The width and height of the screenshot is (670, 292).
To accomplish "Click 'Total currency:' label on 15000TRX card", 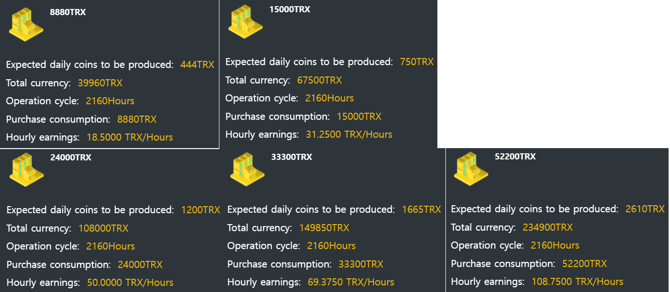I will tap(258, 81).
